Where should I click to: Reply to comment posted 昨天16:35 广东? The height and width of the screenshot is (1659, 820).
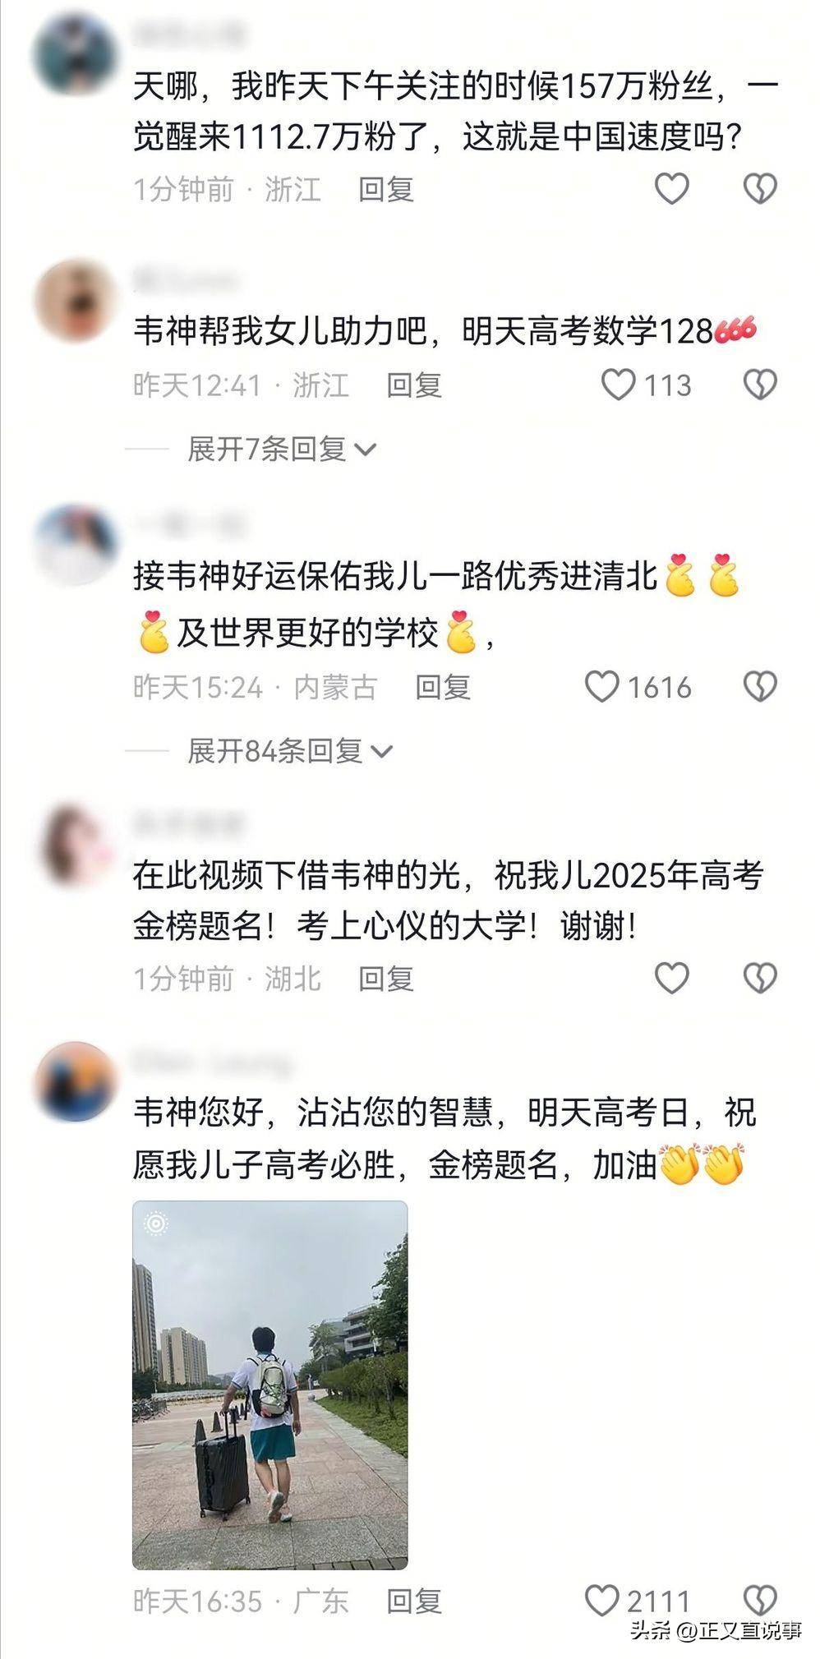click(415, 1601)
